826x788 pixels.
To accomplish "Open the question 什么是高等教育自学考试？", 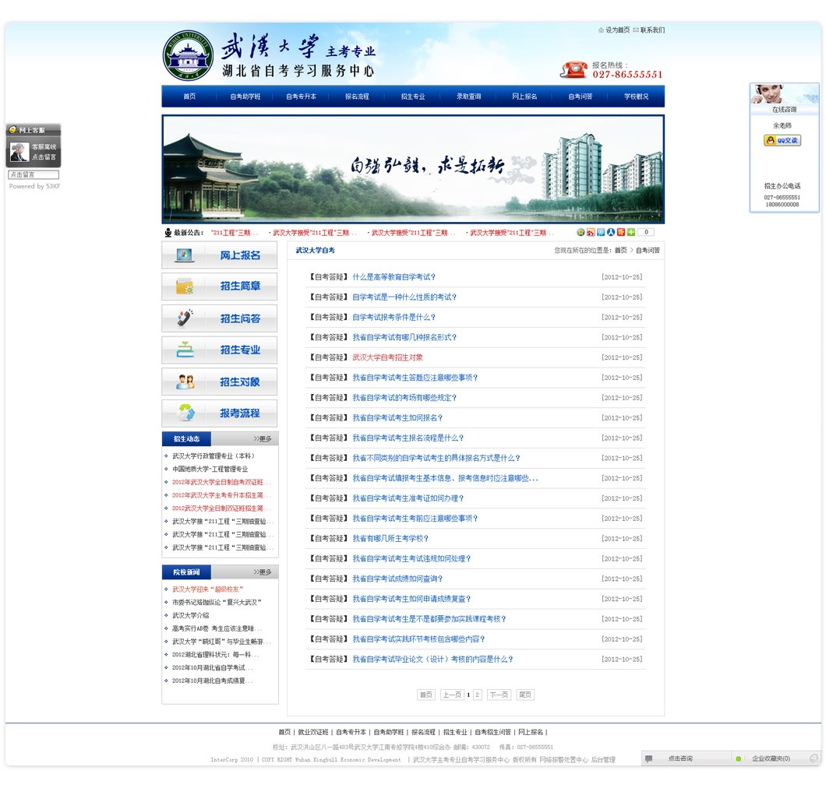I will 394,277.
